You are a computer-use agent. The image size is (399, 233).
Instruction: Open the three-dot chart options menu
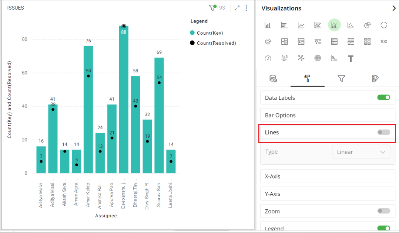pos(246,8)
